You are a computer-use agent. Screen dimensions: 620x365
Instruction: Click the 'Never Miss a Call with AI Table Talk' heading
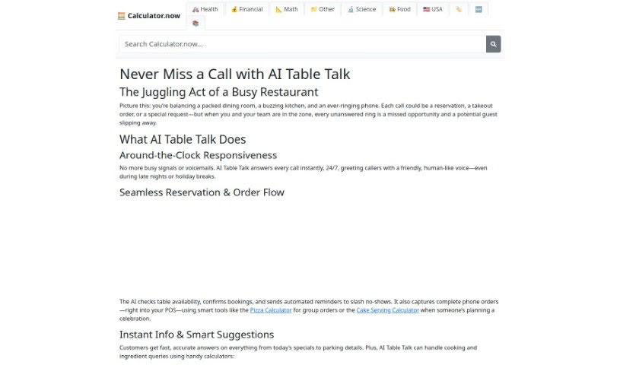[235, 74]
